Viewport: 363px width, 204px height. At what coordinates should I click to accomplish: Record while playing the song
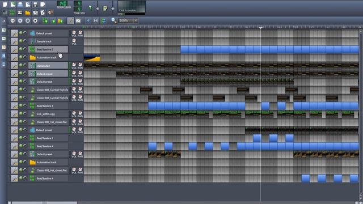[28, 20]
